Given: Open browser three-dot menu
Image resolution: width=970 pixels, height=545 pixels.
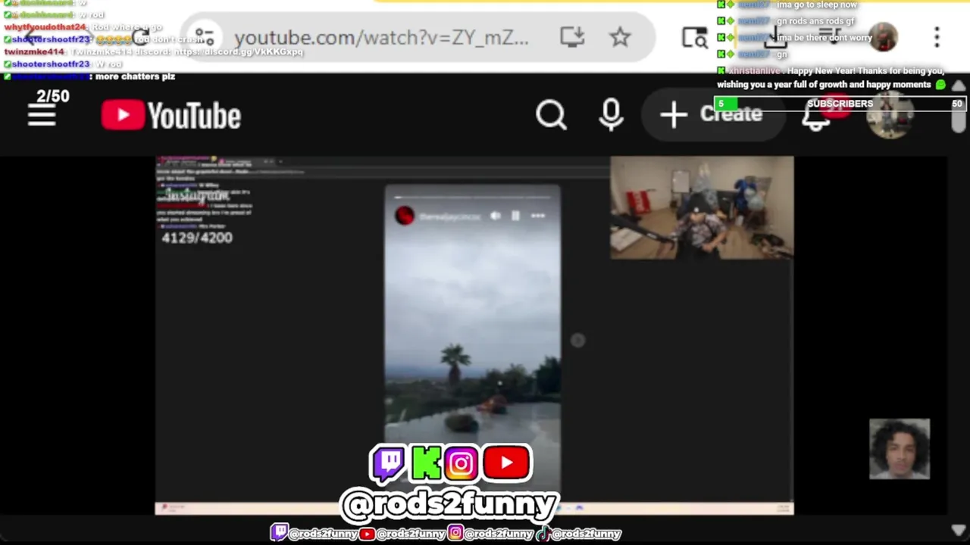Looking at the screenshot, I should [937, 37].
